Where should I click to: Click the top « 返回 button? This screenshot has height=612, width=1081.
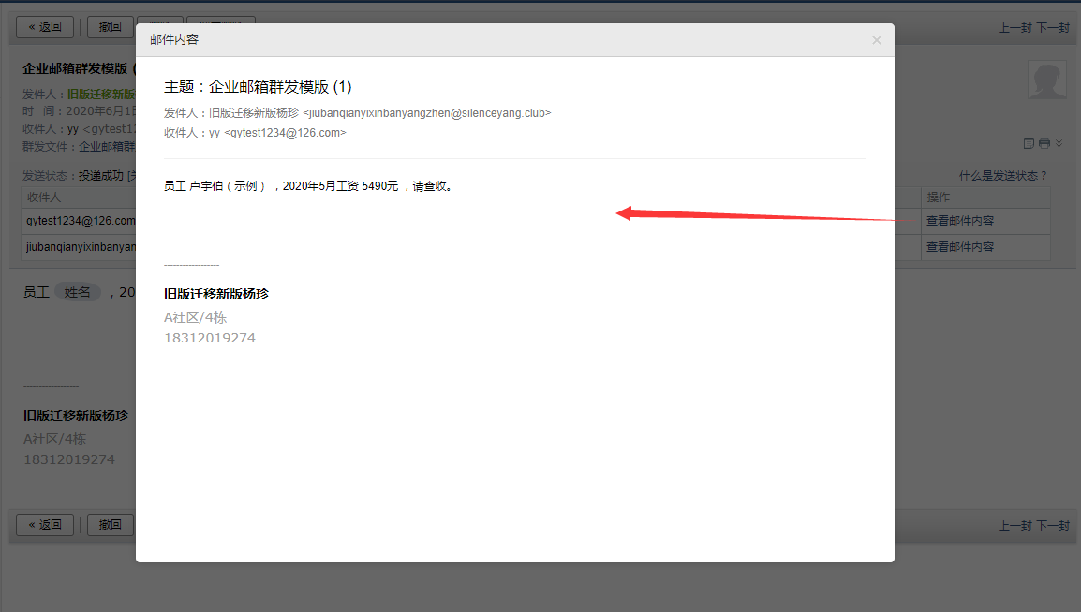click(x=45, y=27)
